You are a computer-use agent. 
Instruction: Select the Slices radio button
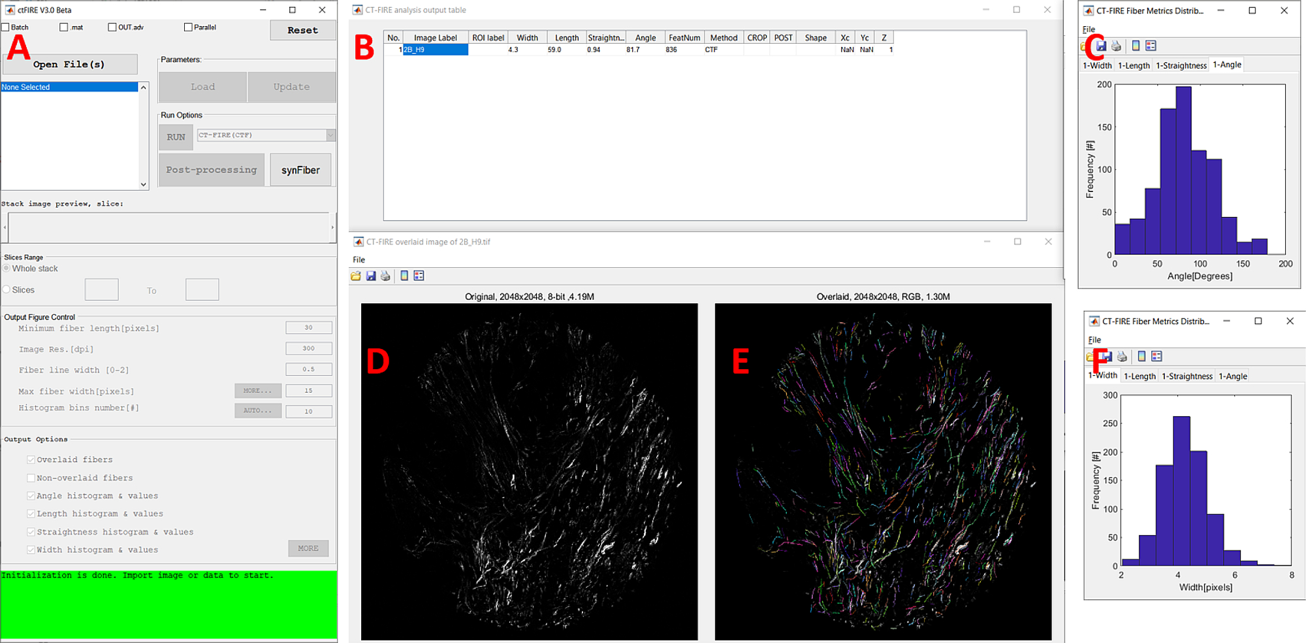pyautogui.click(x=7, y=289)
